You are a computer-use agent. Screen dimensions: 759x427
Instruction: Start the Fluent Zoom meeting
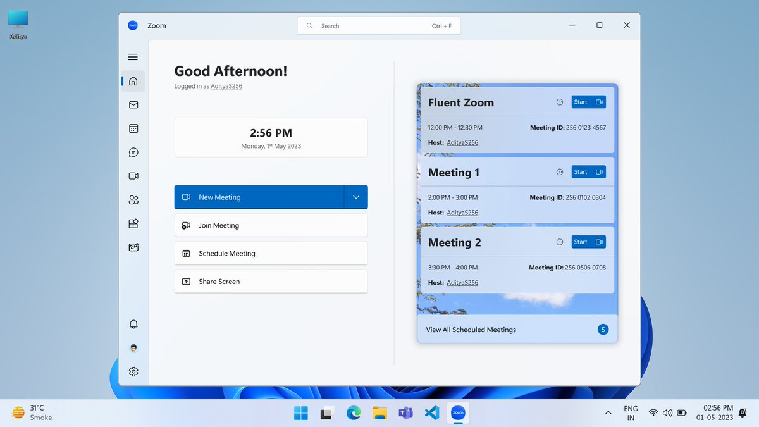point(589,102)
